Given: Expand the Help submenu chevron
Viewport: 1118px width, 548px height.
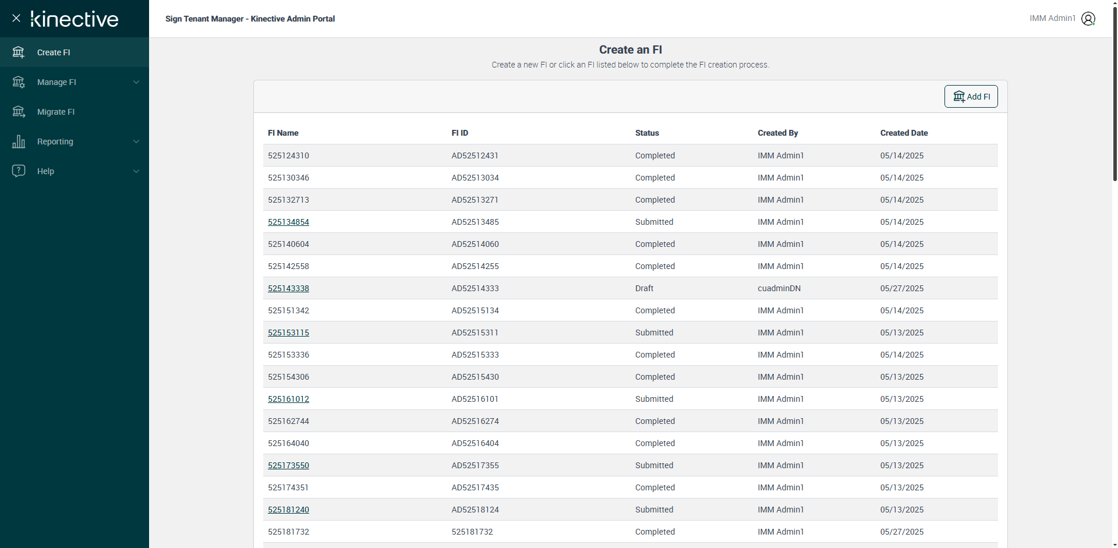Looking at the screenshot, I should (136, 171).
